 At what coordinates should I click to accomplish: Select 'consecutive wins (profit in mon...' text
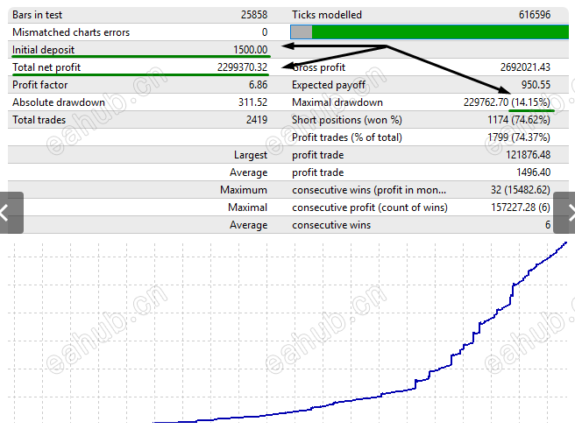pyautogui.click(x=369, y=190)
